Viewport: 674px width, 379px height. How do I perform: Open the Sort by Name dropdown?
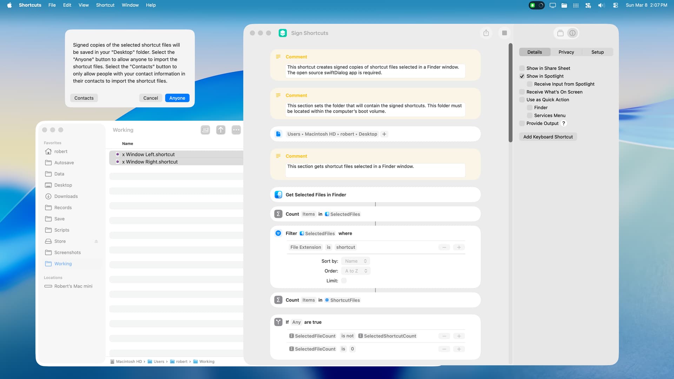(356, 261)
